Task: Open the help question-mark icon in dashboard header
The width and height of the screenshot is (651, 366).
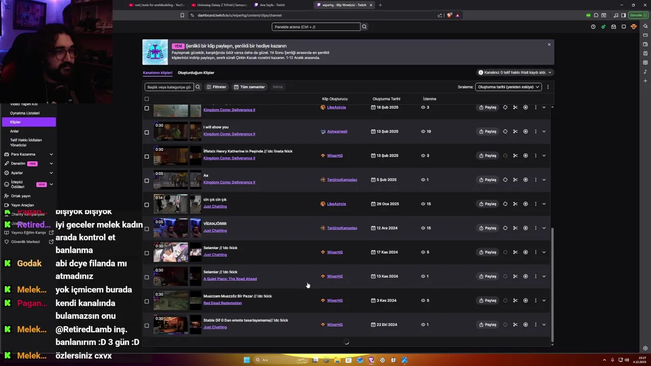Action: coord(593,26)
